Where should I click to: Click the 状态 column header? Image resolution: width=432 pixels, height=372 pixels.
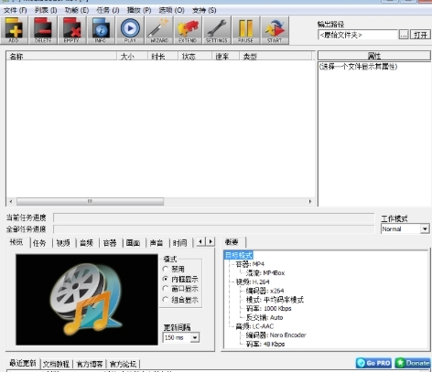pos(195,56)
